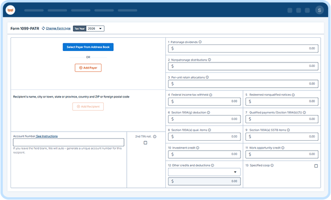The height and width of the screenshot is (200, 331).
Task: Check the 2nd TIN not. checkbox
Action: 145,142
